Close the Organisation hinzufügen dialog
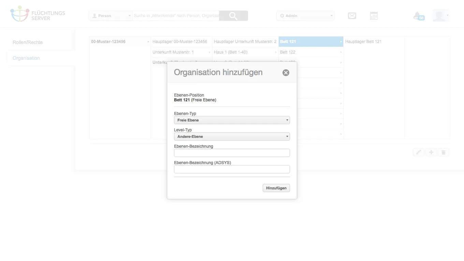This screenshot has height=261, width=464. tap(286, 72)
